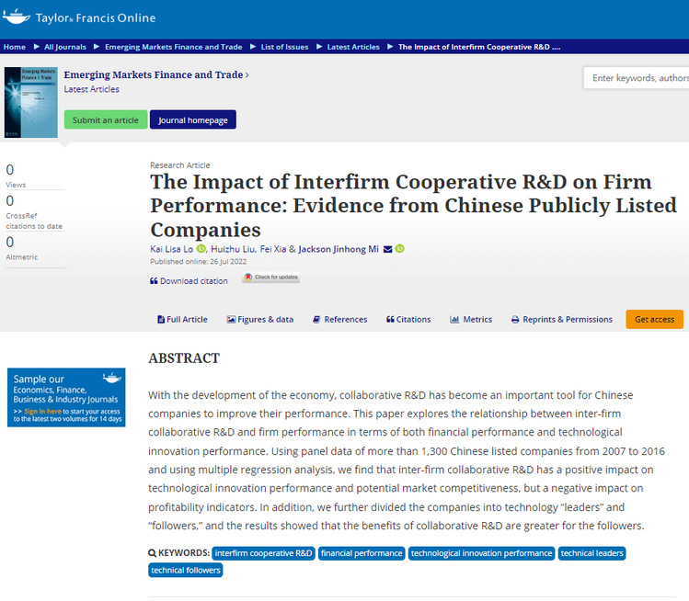
Task: Select the 'technical leaders' keyword tag
Action: pyautogui.click(x=591, y=553)
